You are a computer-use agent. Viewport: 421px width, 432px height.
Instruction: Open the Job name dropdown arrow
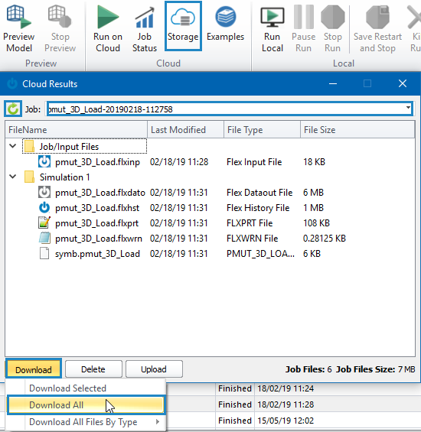click(408, 108)
